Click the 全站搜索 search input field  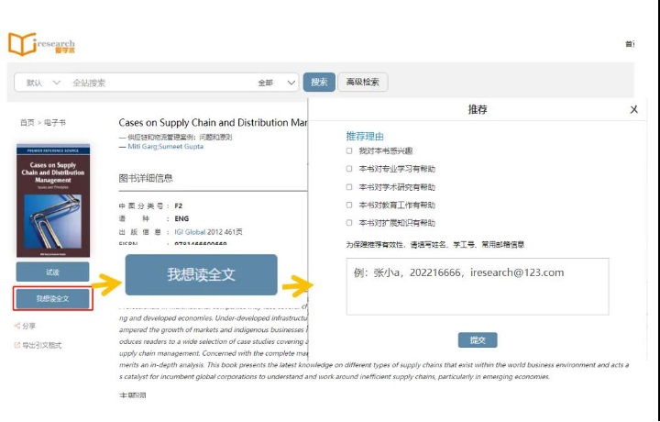point(160,83)
